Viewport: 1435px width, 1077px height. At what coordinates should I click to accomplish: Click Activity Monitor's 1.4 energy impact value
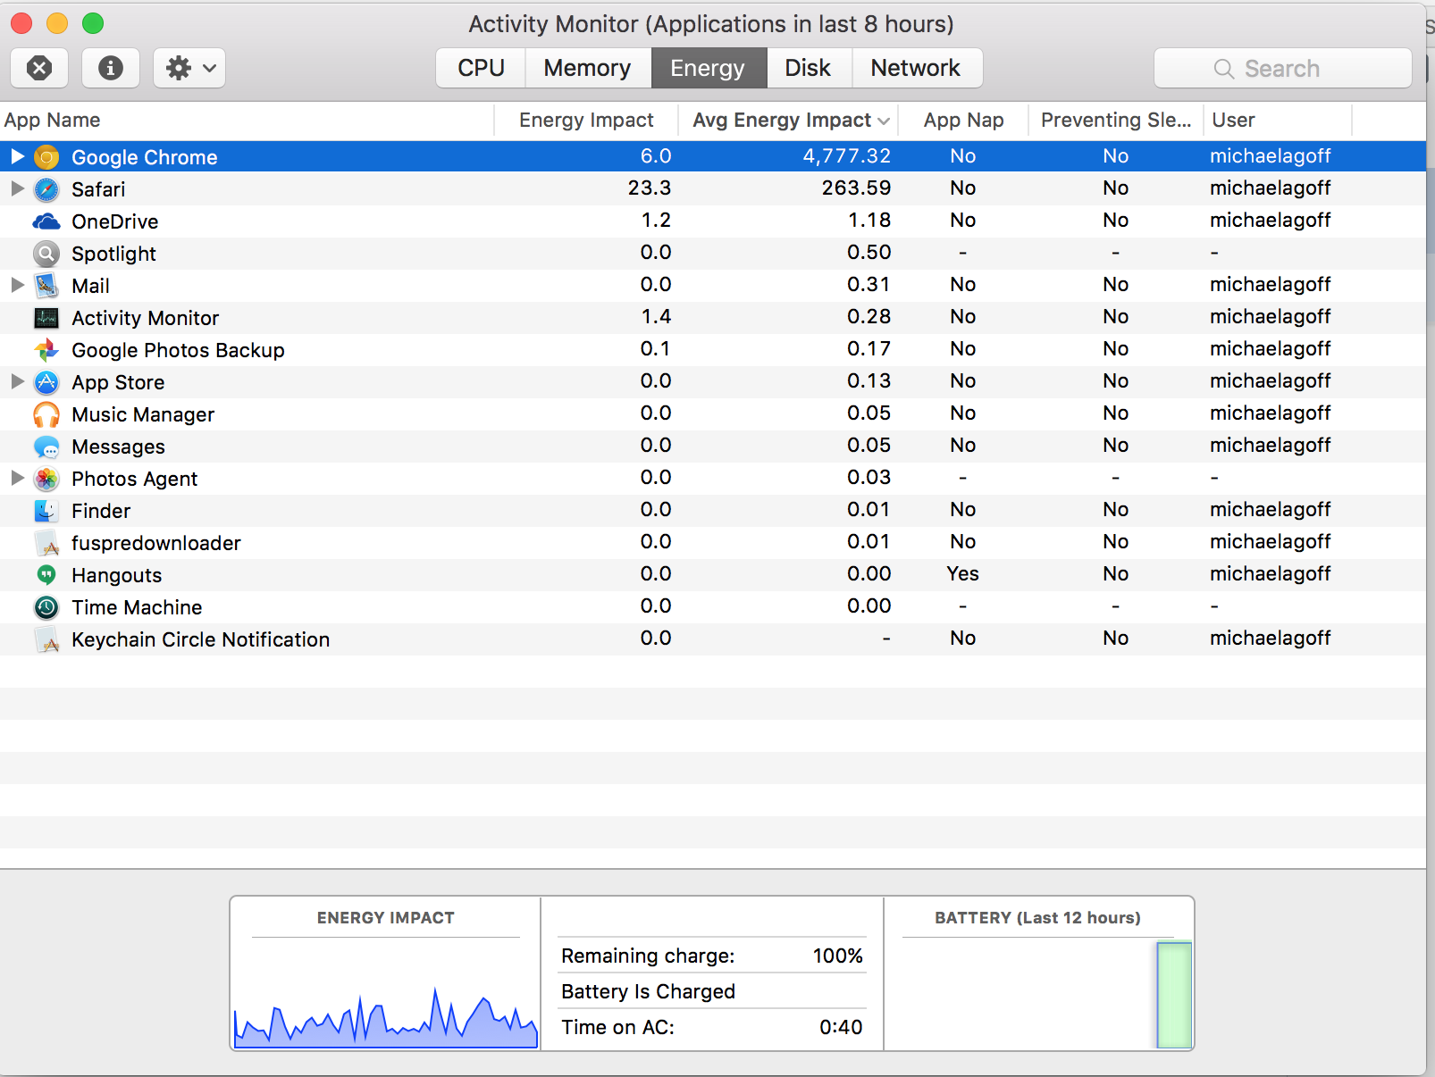pyautogui.click(x=656, y=317)
